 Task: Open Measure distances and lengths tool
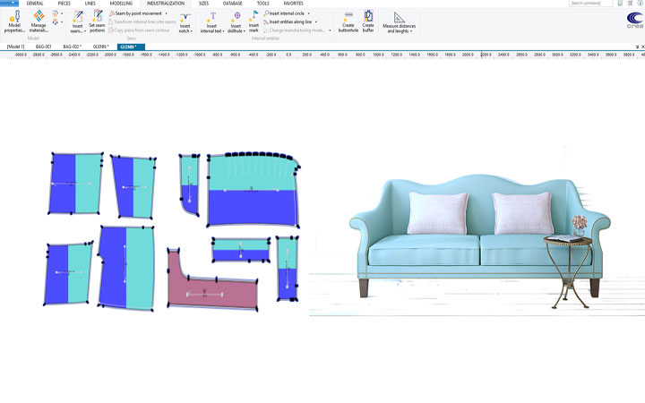(399, 21)
